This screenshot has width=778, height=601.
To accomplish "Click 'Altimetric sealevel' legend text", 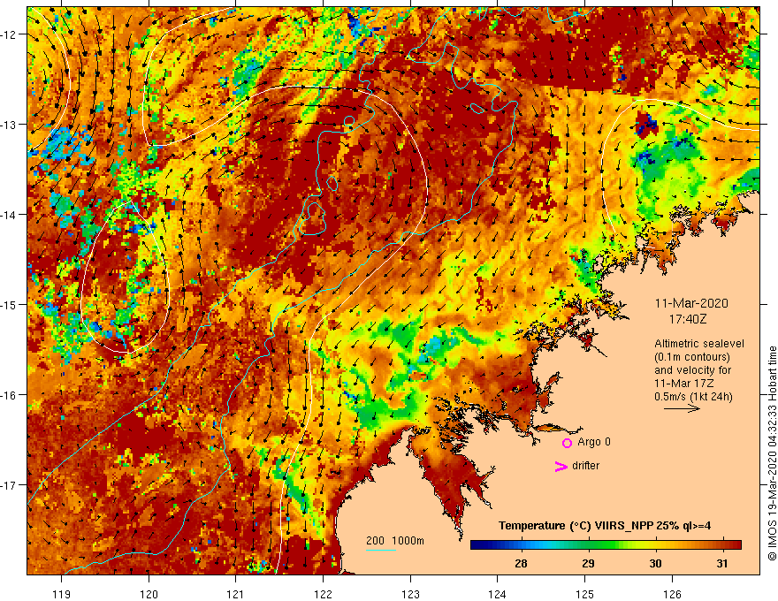I will coord(699,344).
